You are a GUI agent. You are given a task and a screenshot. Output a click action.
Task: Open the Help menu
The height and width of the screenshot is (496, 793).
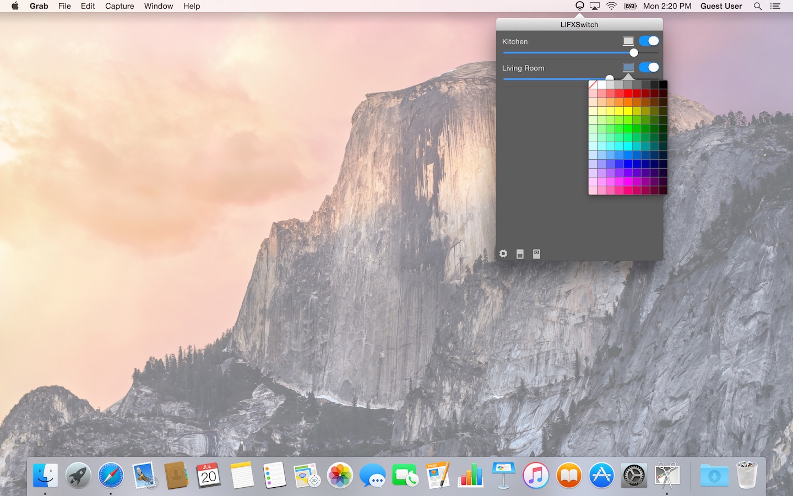192,6
